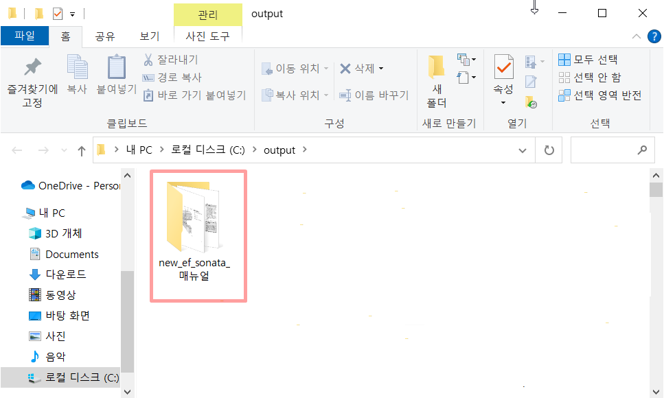The width and height of the screenshot is (664, 398).
Task: Click the History icon in 열기 group
Action: [531, 102]
